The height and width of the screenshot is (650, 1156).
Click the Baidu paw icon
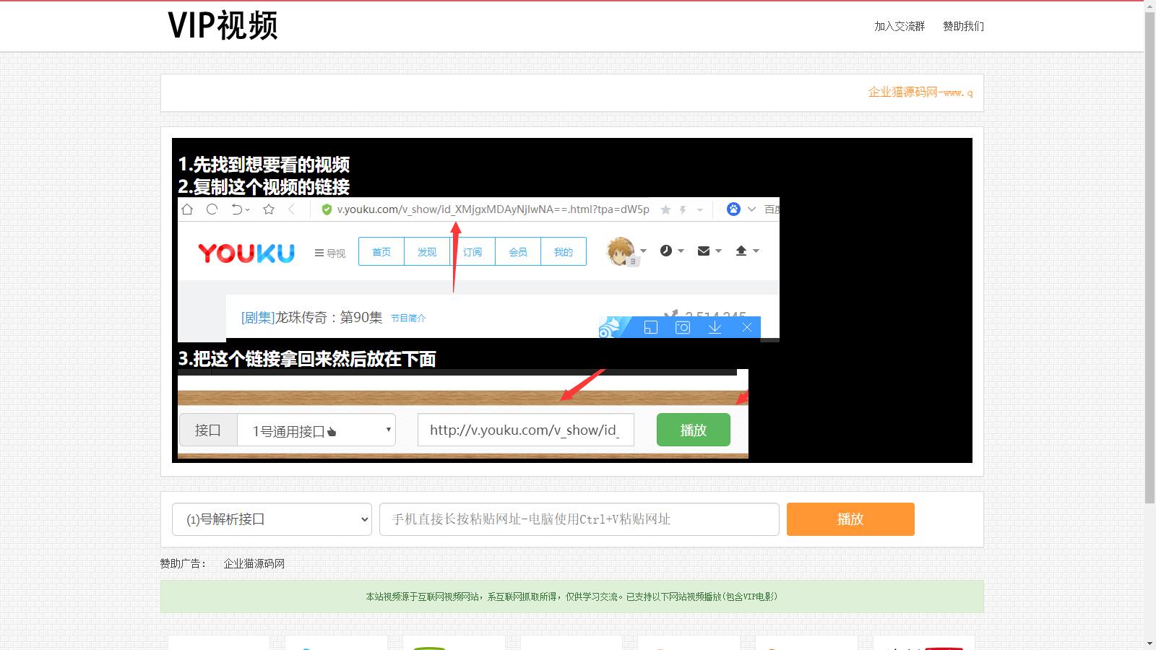(x=733, y=209)
